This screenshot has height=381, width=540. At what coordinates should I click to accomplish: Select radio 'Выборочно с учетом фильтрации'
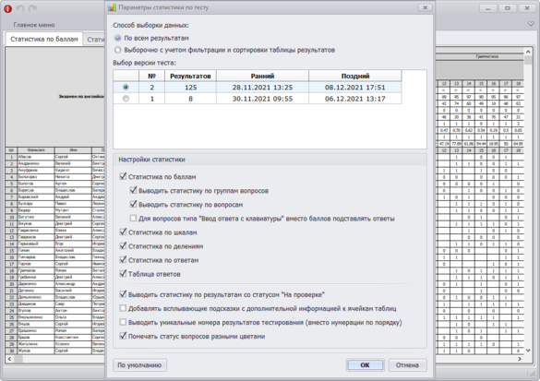click(x=118, y=50)
